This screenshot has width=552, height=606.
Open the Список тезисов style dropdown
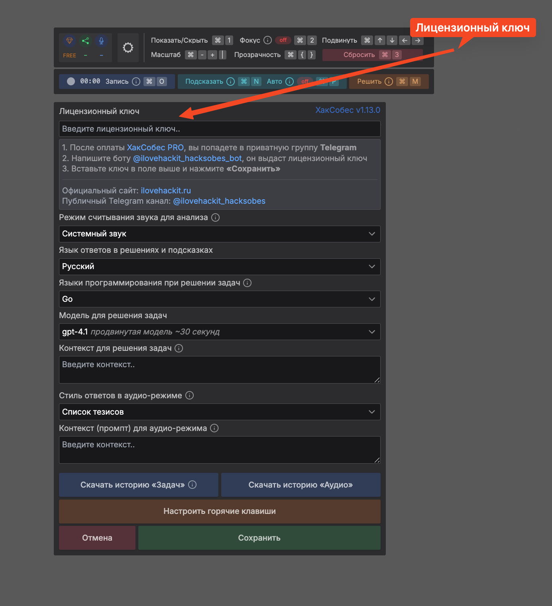(x=220, y=412)
